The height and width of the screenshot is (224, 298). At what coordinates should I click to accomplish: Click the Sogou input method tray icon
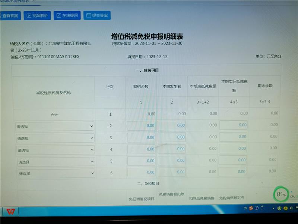click(251, 208)
